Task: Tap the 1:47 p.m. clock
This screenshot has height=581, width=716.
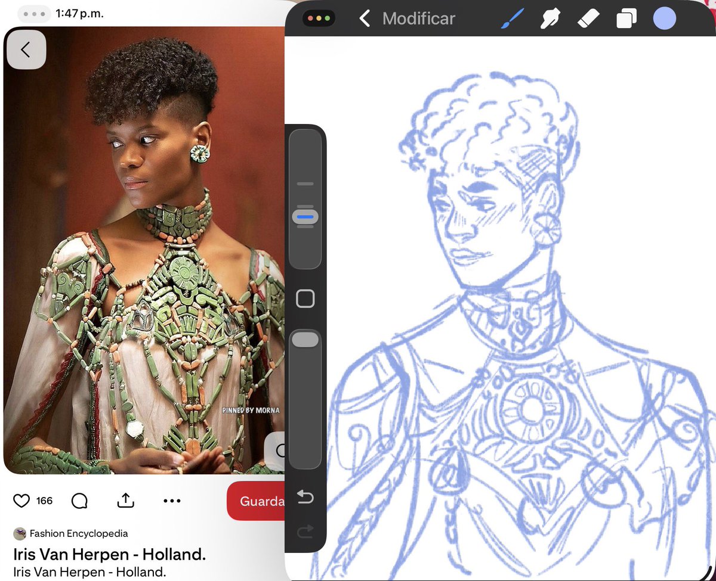Action: pos(79,14)
